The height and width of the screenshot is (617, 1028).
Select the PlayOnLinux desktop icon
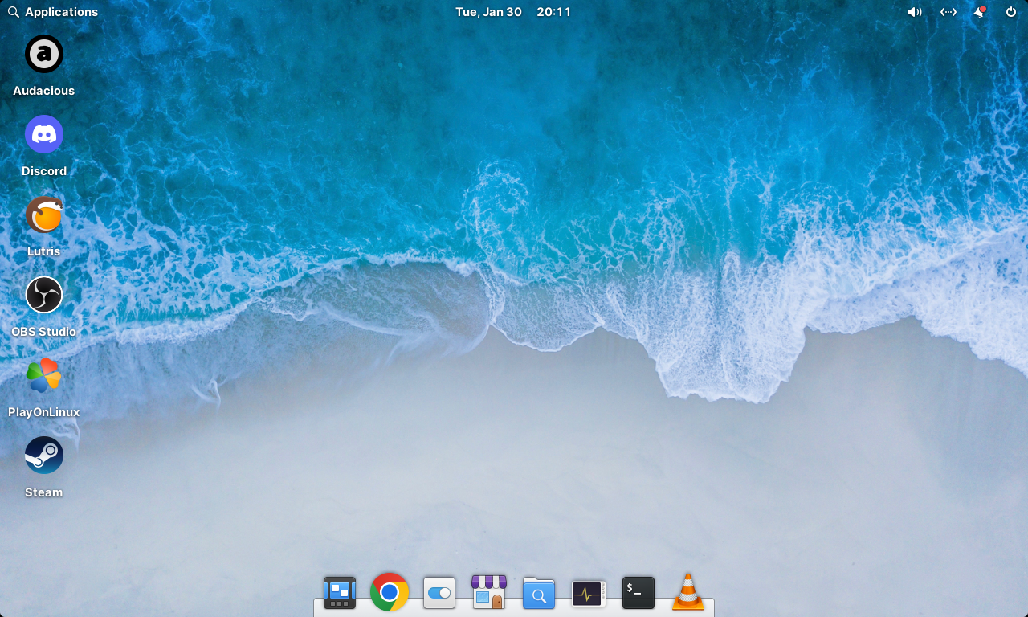tap(44, 375)
